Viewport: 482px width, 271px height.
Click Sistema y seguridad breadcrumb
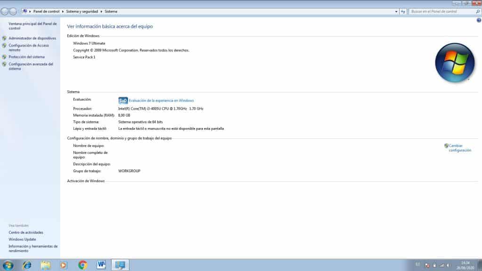pyautogui.click(x=82, y=11)
